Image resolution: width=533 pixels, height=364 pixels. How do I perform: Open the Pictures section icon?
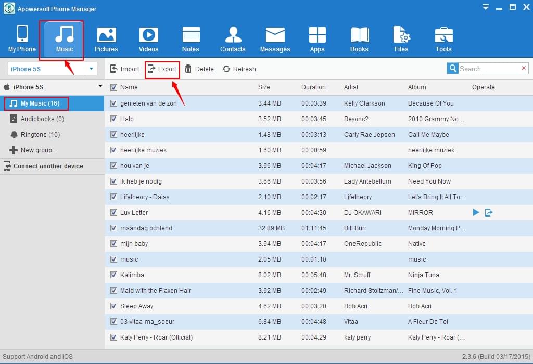coord(106,35)
